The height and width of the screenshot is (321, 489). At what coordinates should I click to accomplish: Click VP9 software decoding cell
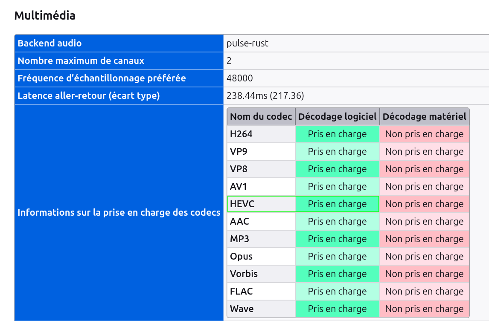338,151
